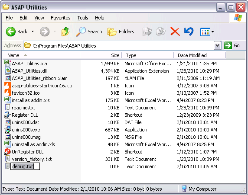Open the Edit menu
The image size is (248, 195).
pyautogui.click(x=23, y=18)
